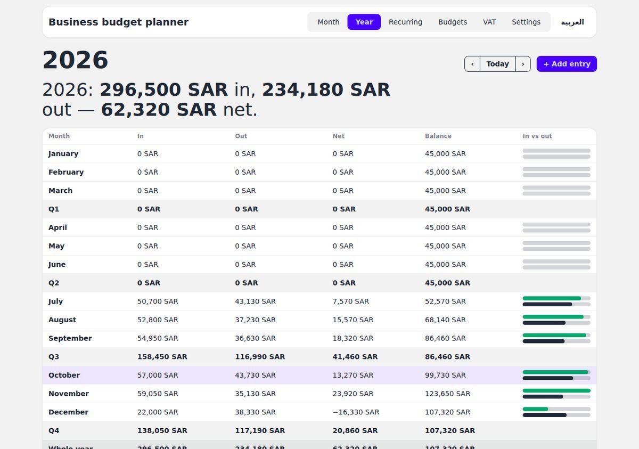
Task: Click November's in vs out bars
Action: (x=556, y=394)
